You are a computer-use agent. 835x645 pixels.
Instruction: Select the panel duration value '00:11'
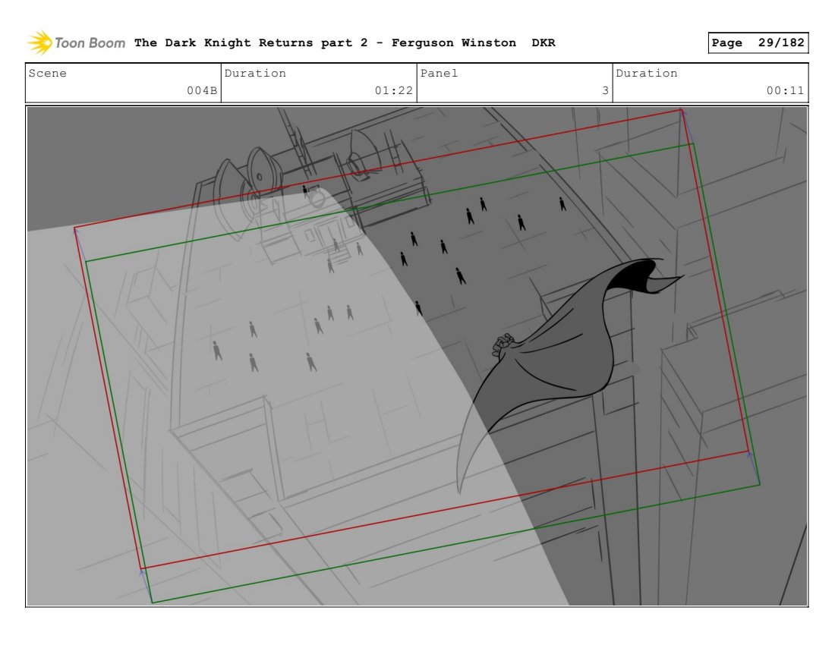pyautogui.click(x=785, y=90)
